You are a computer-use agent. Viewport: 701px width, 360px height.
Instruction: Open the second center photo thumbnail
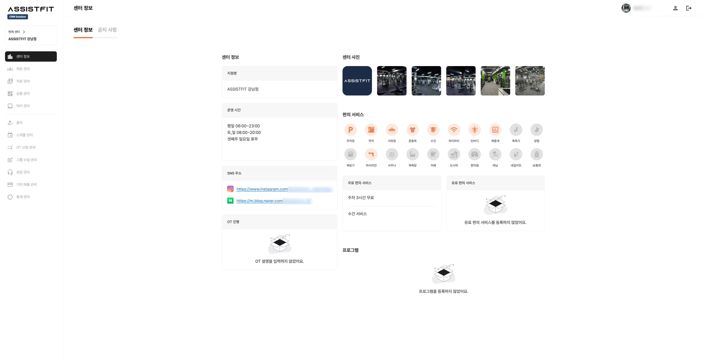[x=392, y=81]
